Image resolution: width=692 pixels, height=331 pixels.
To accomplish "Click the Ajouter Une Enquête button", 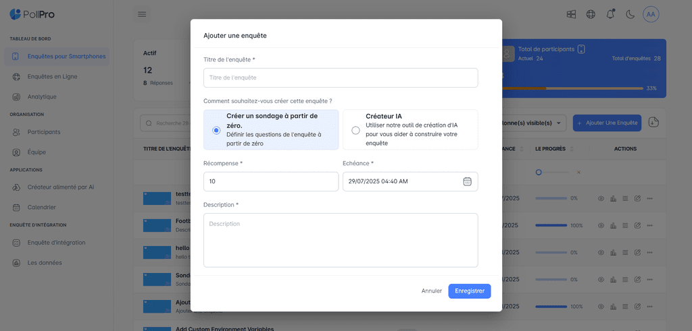I will coord(608,123).
